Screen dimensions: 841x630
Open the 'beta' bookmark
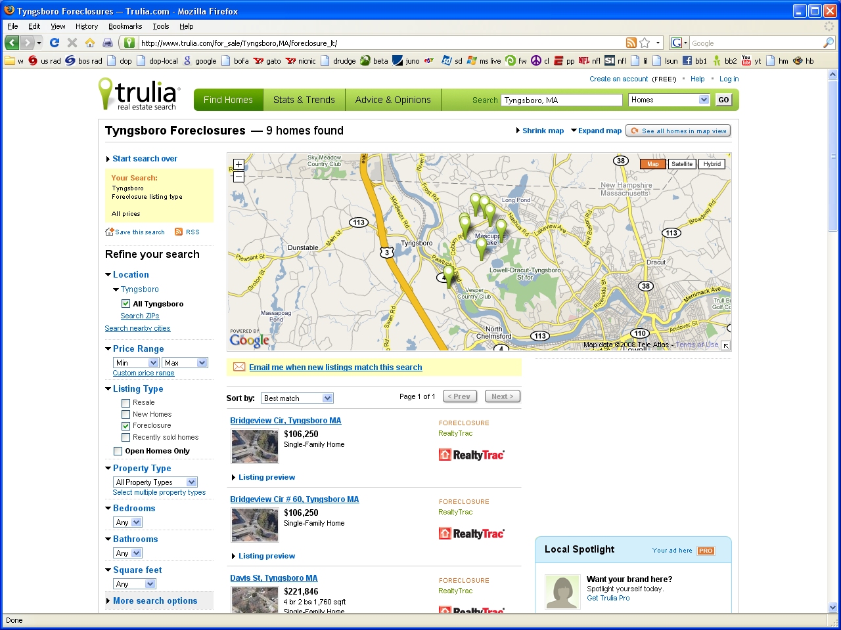(374, 60)
